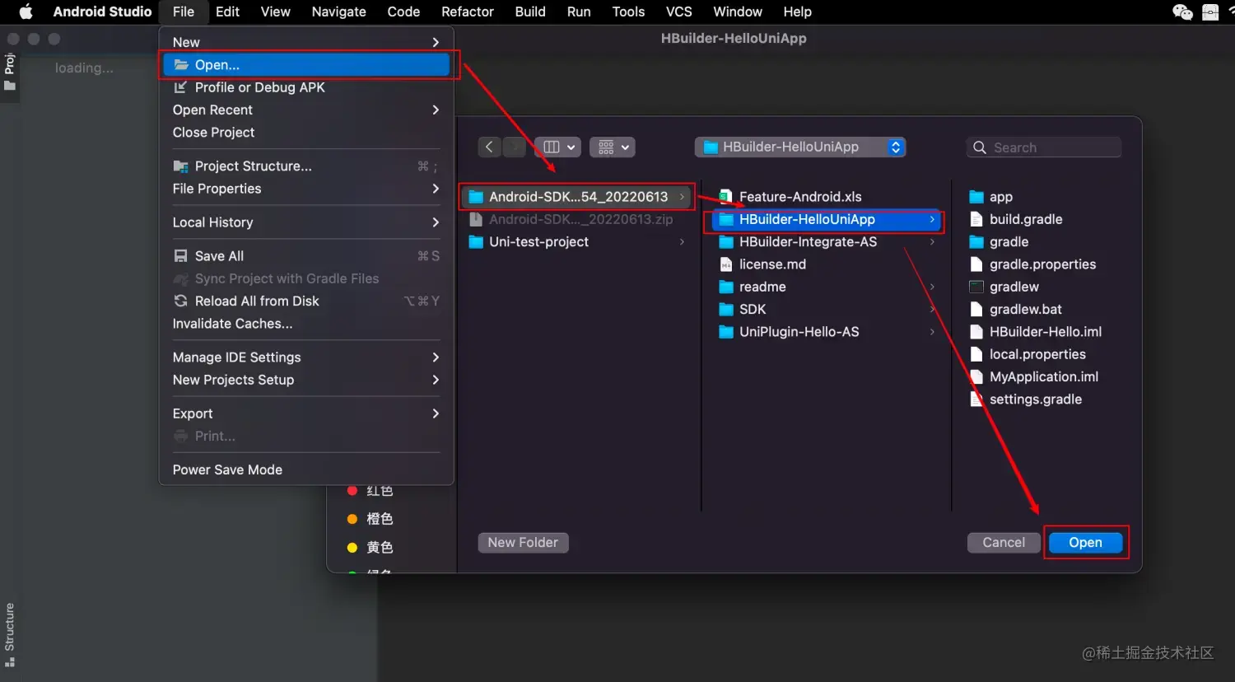Select Feature-Android.xls file
The height and width of the screenshot is (682, 1235).
[x=826, y=196]
